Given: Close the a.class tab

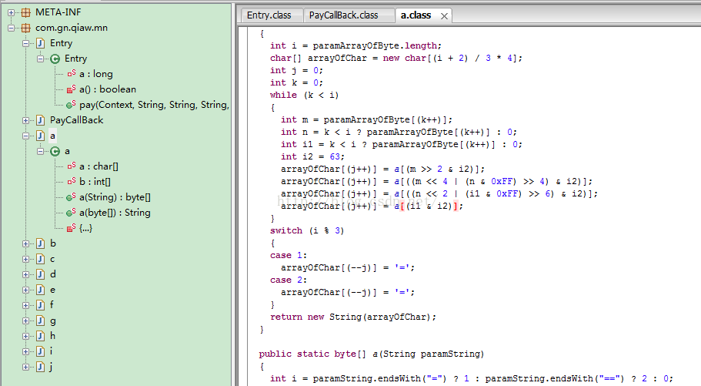Looking at the screenshot, I should pyautogui.click(x=444, y=16).
